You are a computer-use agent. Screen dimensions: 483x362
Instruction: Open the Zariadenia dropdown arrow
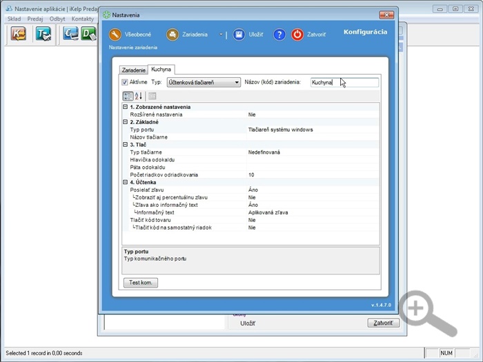pos(221,34)
